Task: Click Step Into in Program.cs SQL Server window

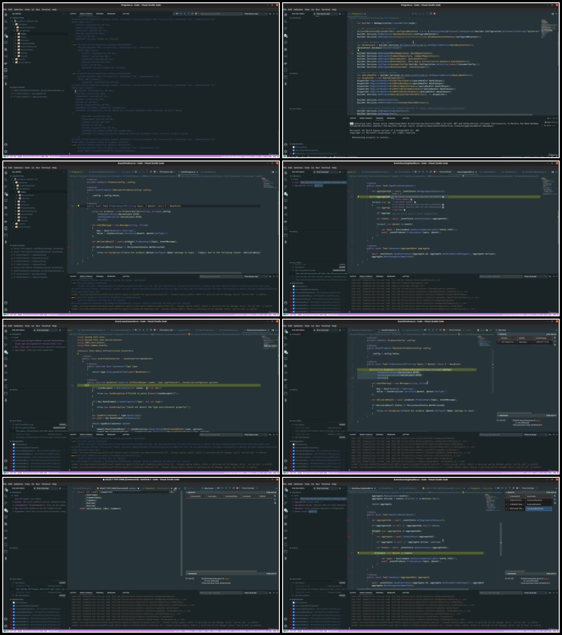Action: 185,14
